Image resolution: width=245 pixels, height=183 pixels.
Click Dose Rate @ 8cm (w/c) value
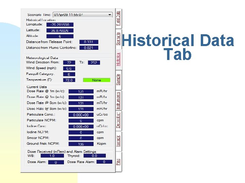[x=81, y=103]
